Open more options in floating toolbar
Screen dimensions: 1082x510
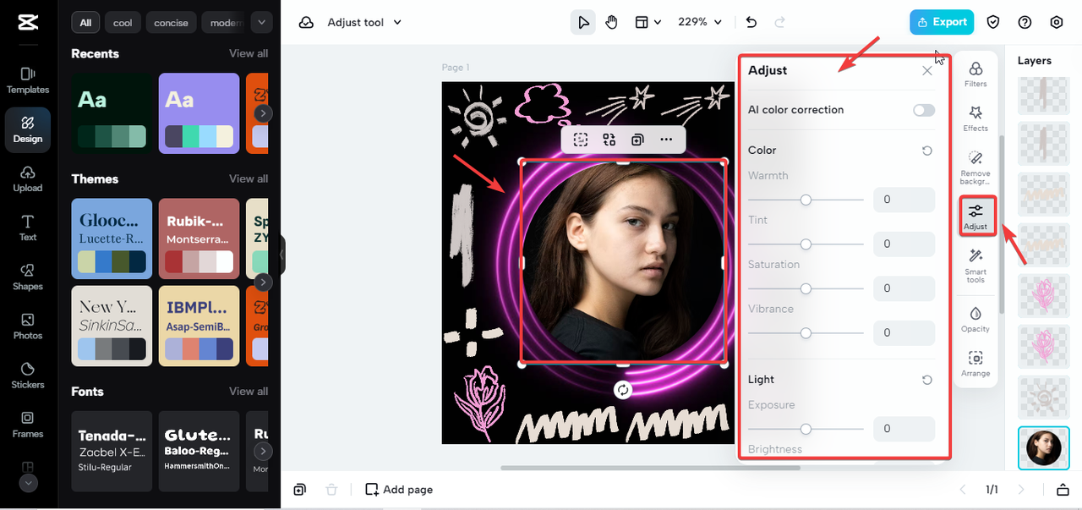tap(666, 140)
